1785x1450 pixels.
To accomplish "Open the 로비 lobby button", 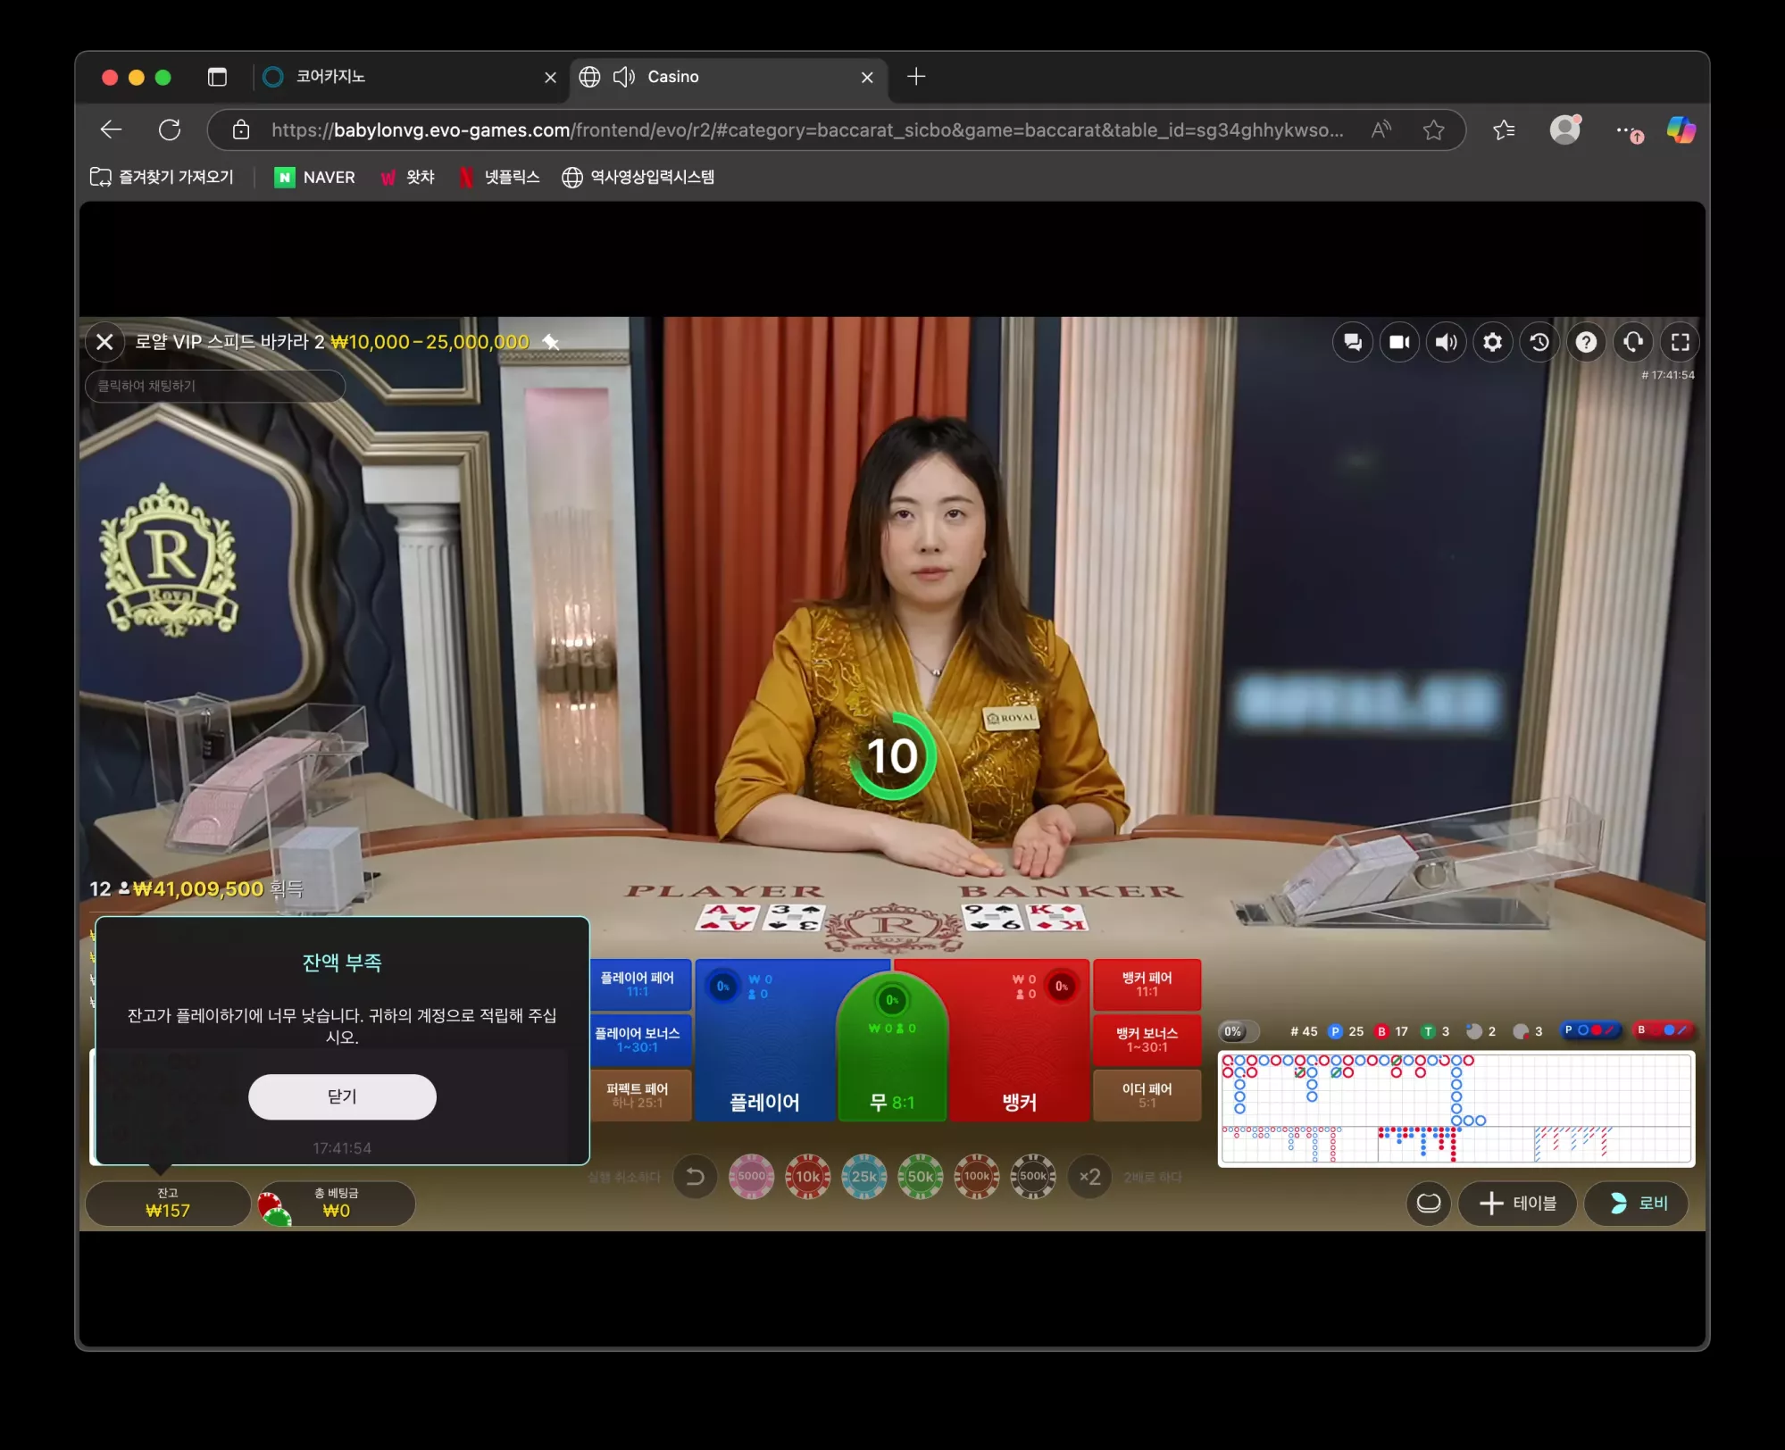I will coord(1637,1204).
